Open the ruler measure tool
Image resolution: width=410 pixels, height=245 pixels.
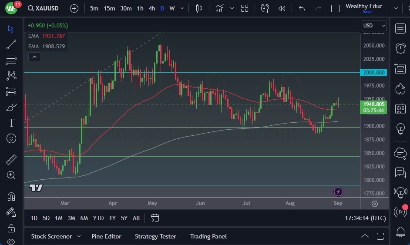point(11,160)
